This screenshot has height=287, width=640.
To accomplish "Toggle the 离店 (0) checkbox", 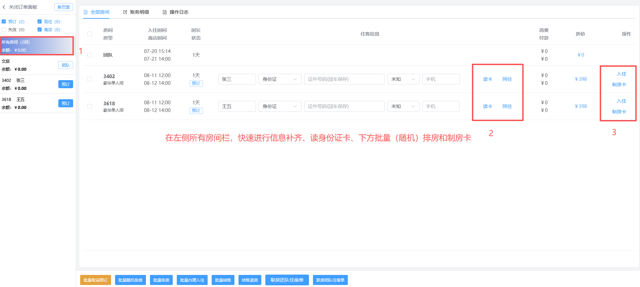I will click(x=40, y=30).
